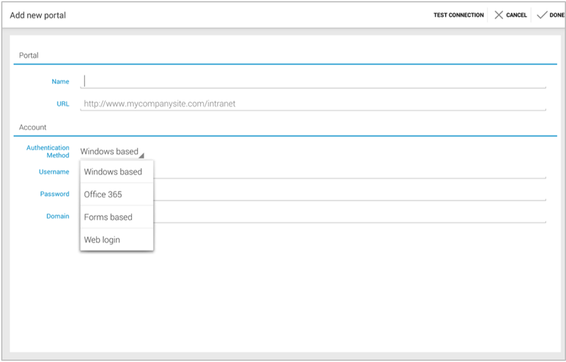Screen dimensions: 566x362
Task: Click the CANCEL text label
Action: pyautogui.click(x=516, y=15)
